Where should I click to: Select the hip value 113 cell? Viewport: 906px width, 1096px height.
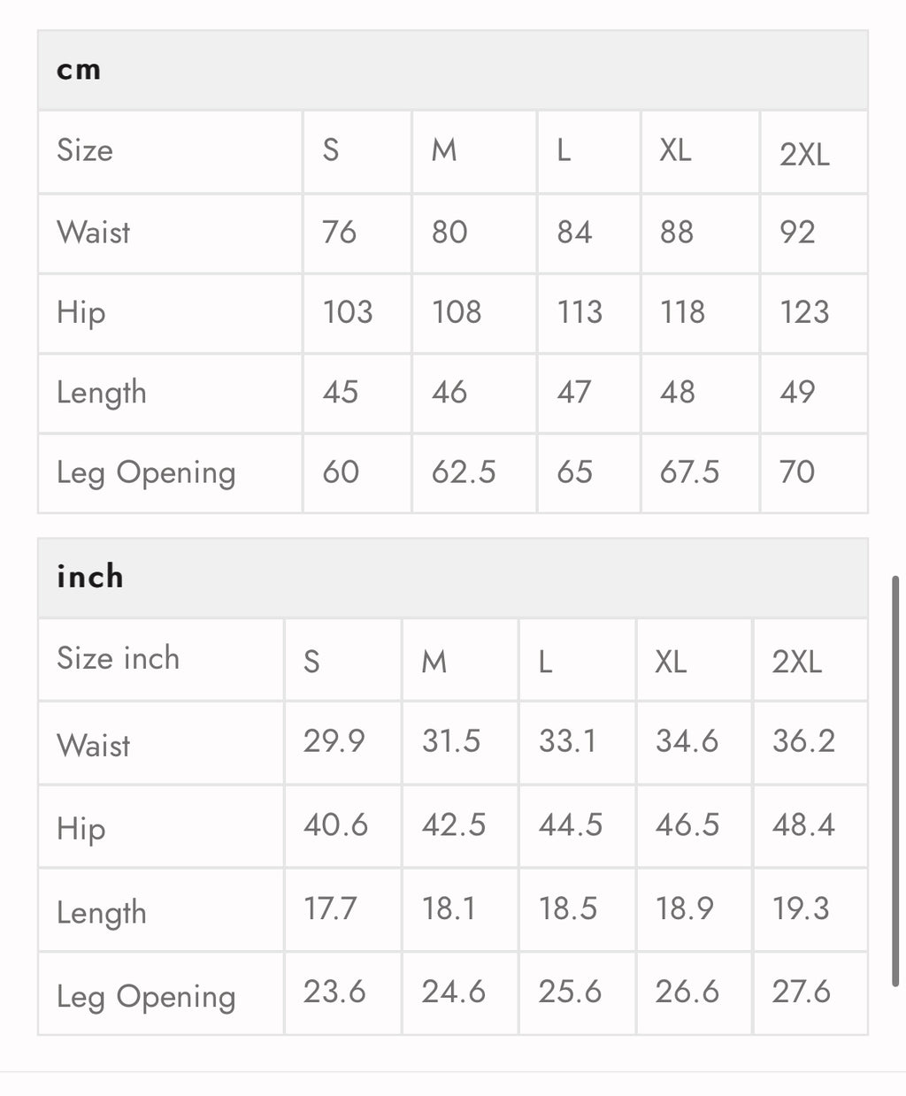click(580, 312)
